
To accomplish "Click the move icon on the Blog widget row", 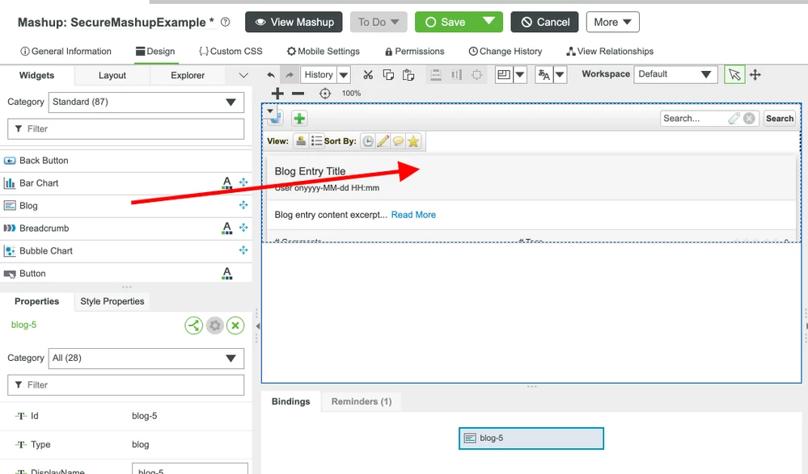I will pos(243,205).
